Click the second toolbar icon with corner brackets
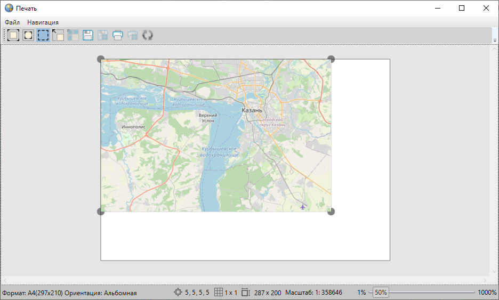 tap(28, 36)
